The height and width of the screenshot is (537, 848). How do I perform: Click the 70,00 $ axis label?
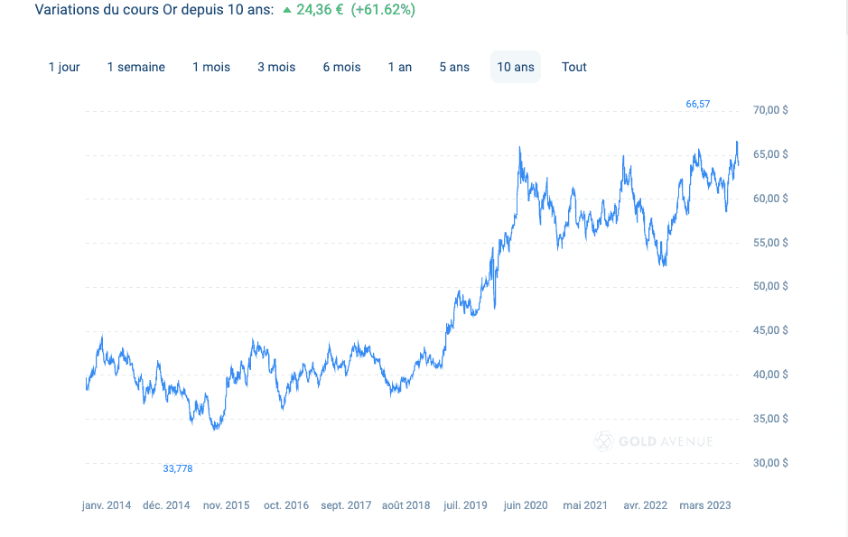point(770,110)
